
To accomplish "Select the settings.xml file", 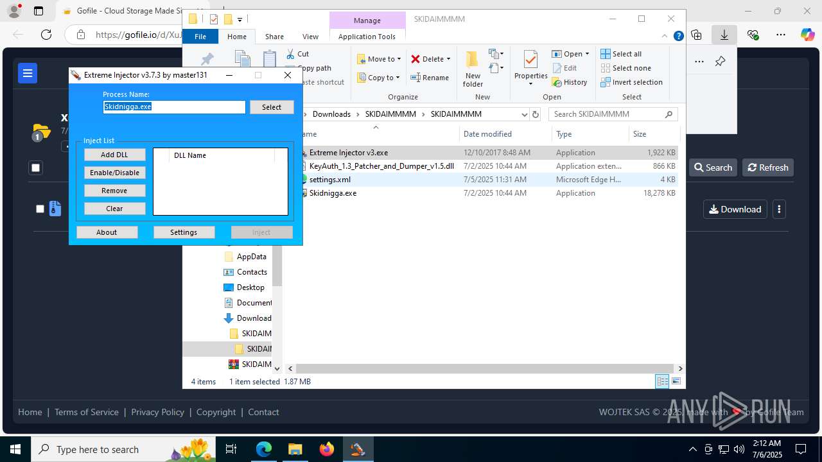I will click(x=489, y=180).
